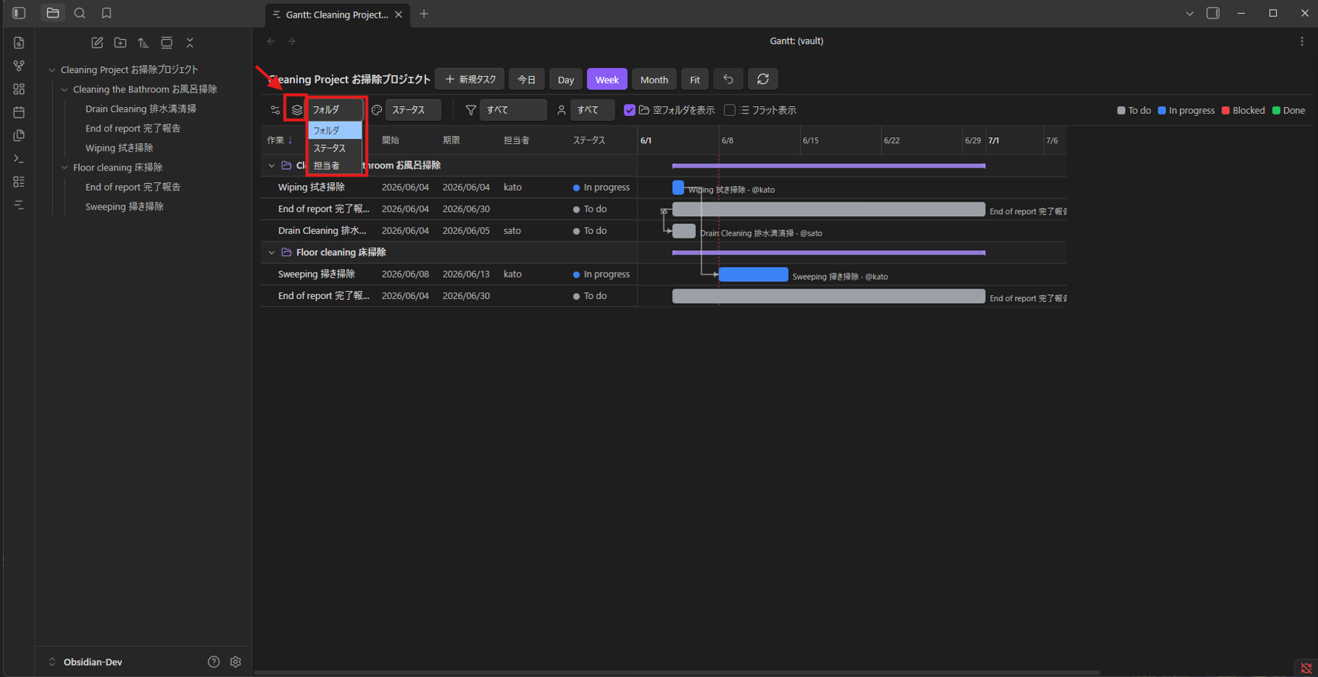Navigate back with the left arrow
This screenshot has width=1318, height=677.
point(271,41)
